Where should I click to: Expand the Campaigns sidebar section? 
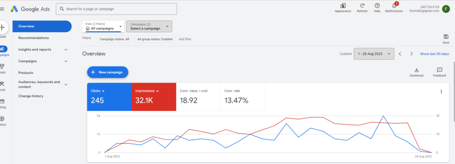(66, 61)
